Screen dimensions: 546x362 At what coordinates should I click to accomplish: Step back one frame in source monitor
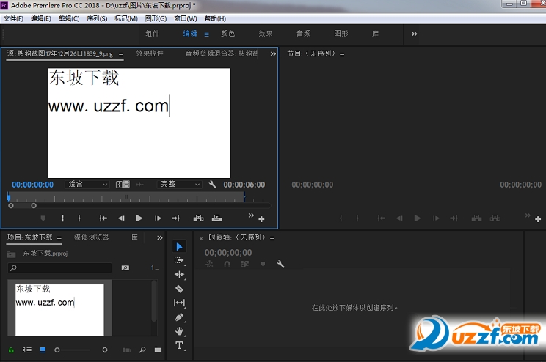(x=121, y=218)
